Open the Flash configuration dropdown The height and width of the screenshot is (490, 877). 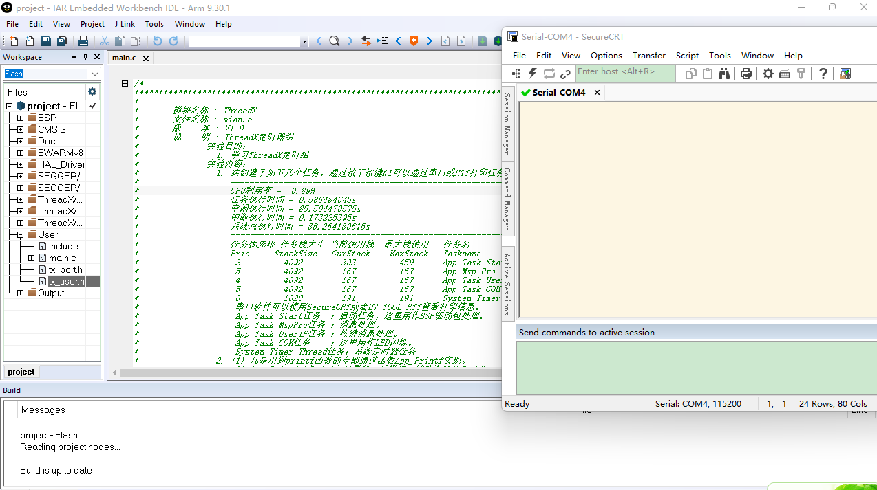tap(95, 74)
